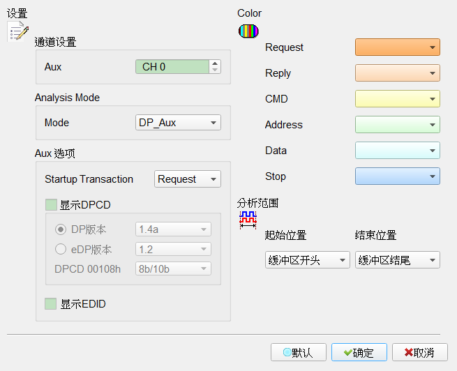Open the DP version 1.4a dropdown
457x371 pixels.
[173, 229]
